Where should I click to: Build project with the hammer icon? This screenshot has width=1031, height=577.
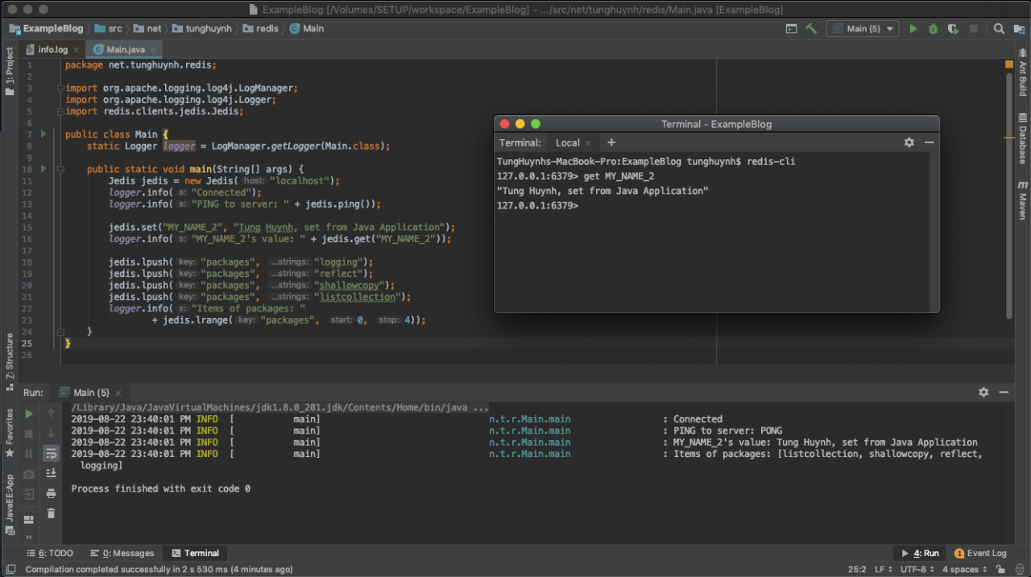tap(811, 29)
